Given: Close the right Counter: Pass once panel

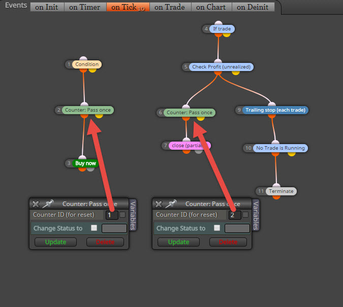Looking at the screenshot, I should (159, 204).
